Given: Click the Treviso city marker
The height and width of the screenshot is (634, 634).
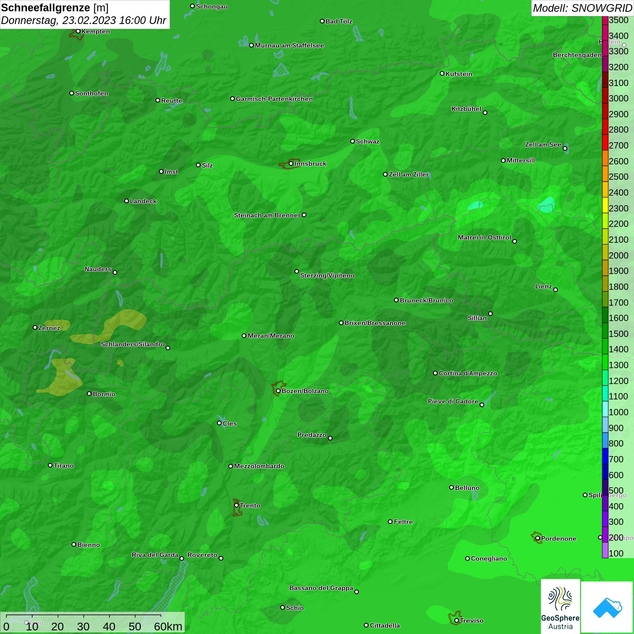Looking at the screenshot, I should [x=456, y=620].
